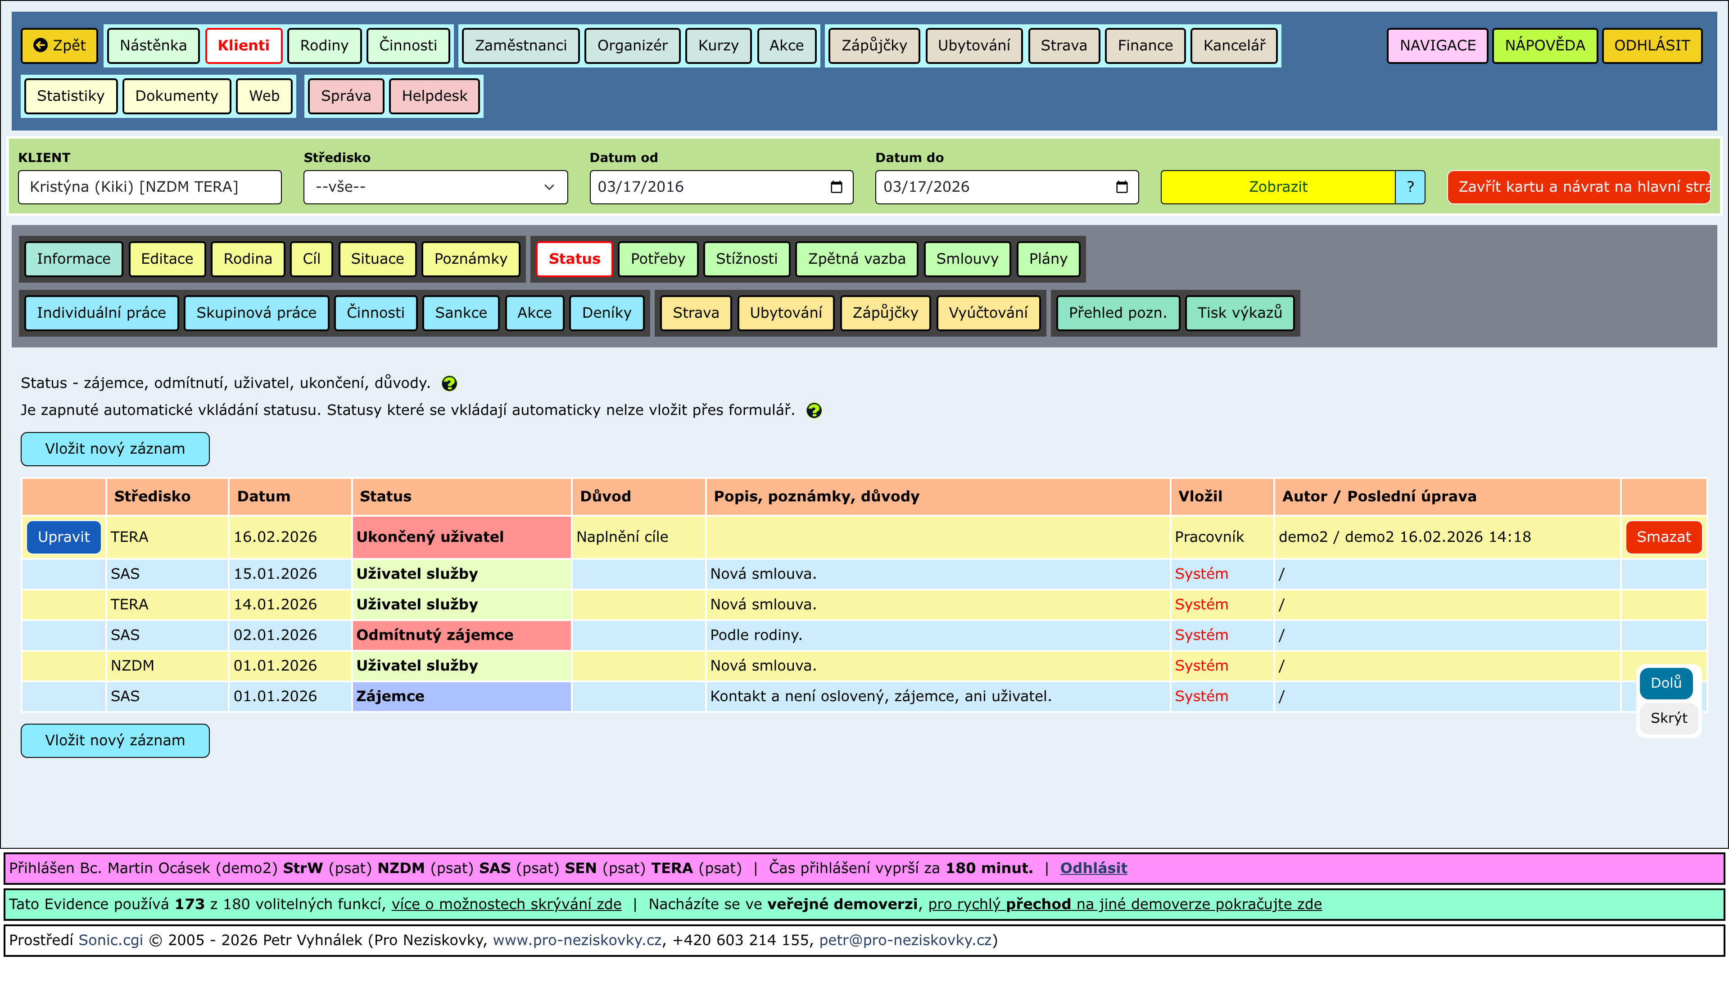The width and height of the screenshot is (1729, 982).
Task: Open the calendar picker in Datum od
Action: [837, 187]
